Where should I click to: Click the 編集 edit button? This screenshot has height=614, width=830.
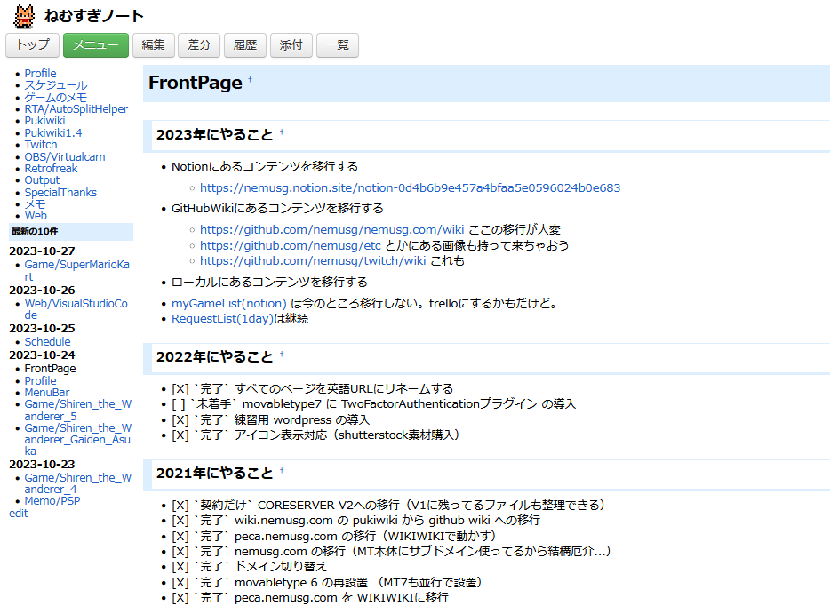click(154, 45)
